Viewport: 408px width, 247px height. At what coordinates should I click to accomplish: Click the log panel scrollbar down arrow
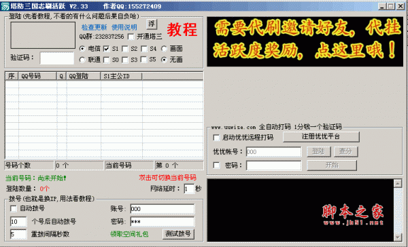398,237
